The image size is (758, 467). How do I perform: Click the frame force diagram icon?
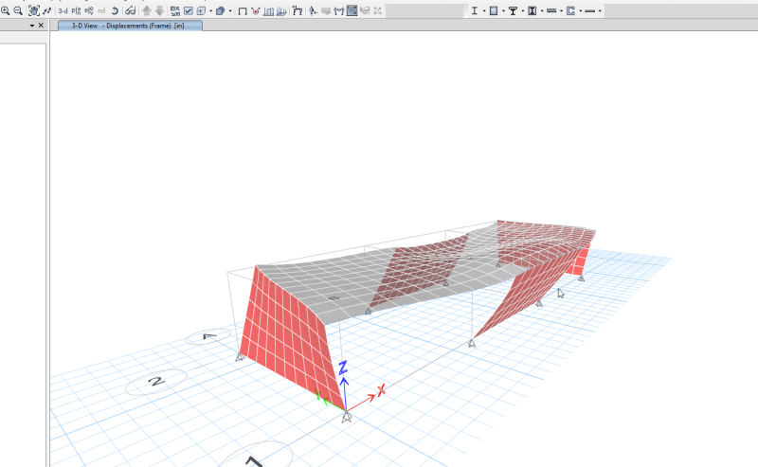(x=268, y=10)
